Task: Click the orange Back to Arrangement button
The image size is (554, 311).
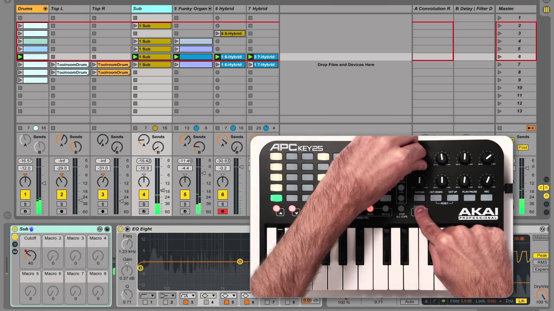Action: (x=531, y=128)
